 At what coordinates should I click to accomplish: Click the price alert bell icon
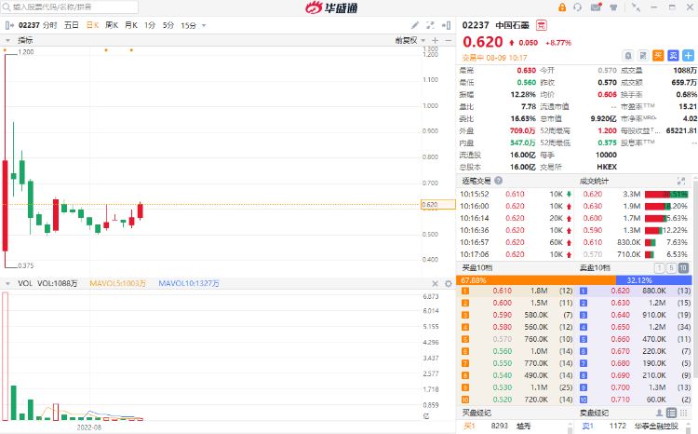627,56
